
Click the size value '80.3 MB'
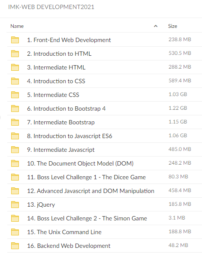coord(178,177)
